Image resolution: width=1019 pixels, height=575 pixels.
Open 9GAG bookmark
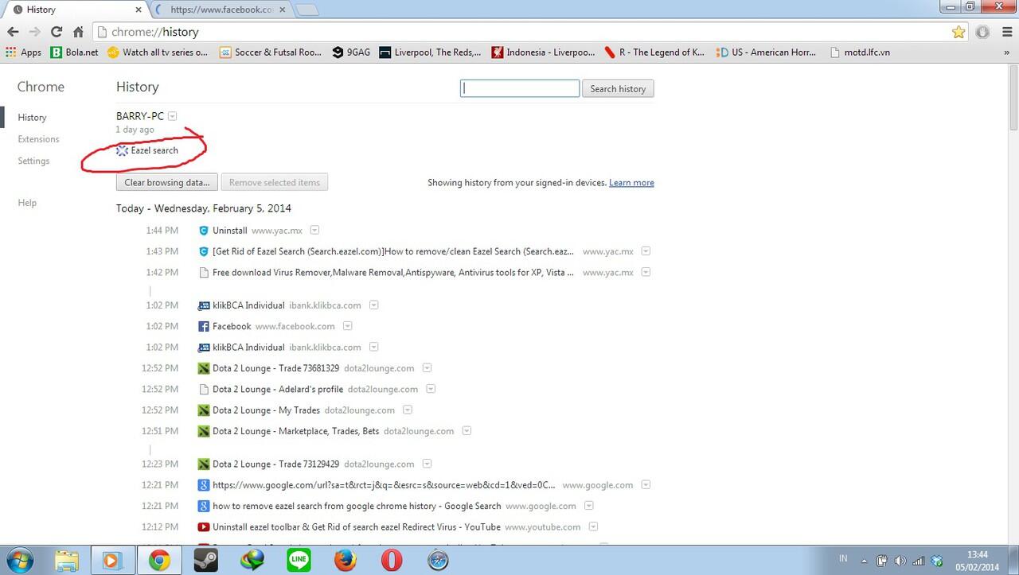point(351,52)
